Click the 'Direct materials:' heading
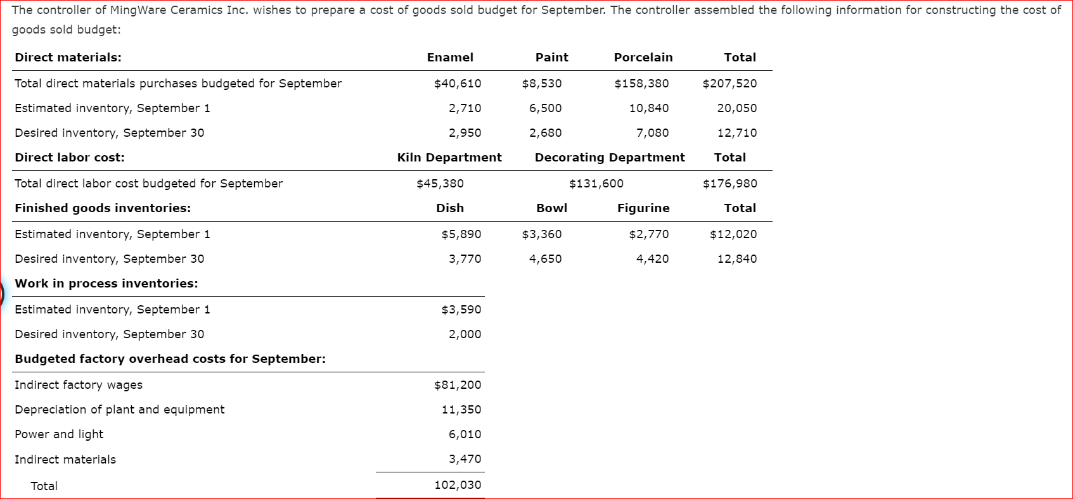The image size is (1073, 499). pos(68,58)
